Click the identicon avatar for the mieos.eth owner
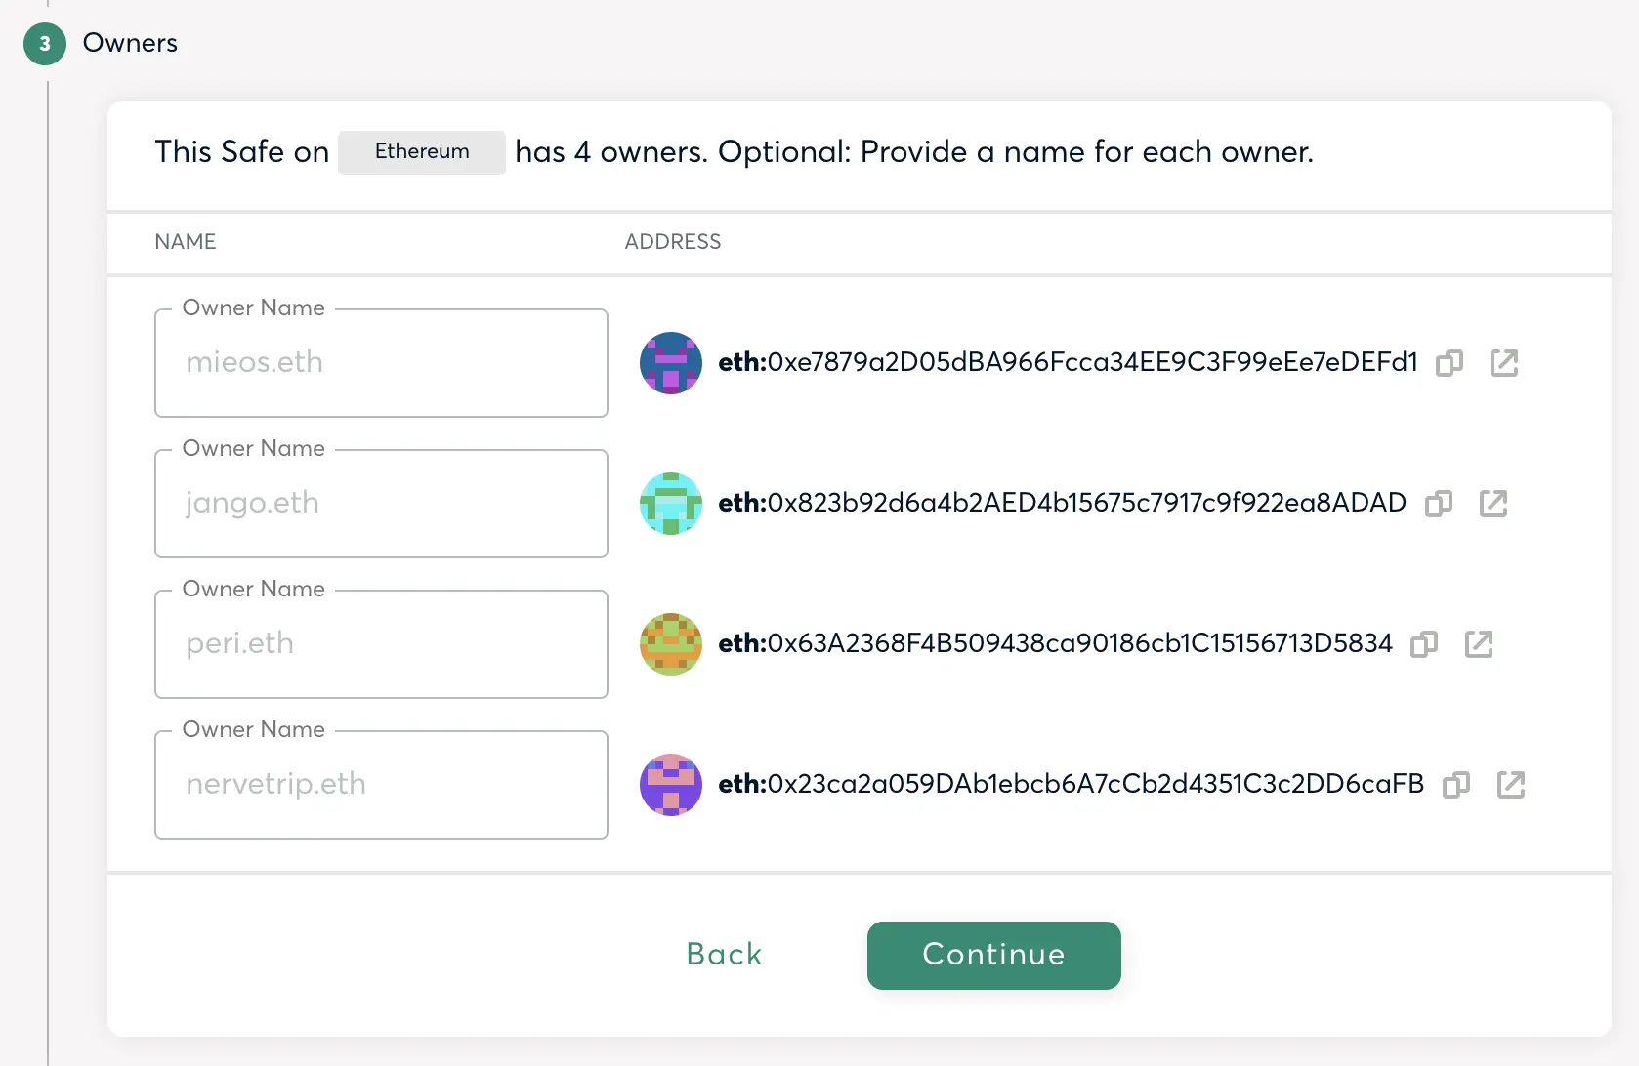1639x1066 pixels. [x=670, y=363]
